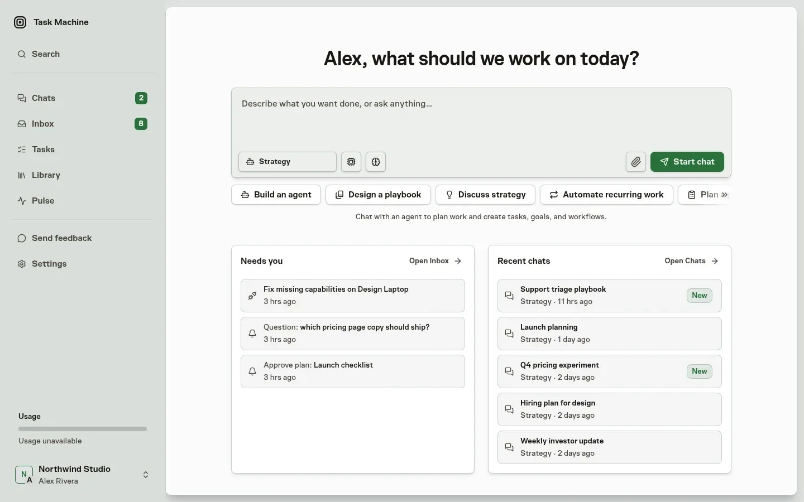Open 'Fix missing capabilities on Design Laptop' item
This screenshot has width=804, height=502.
353,296
